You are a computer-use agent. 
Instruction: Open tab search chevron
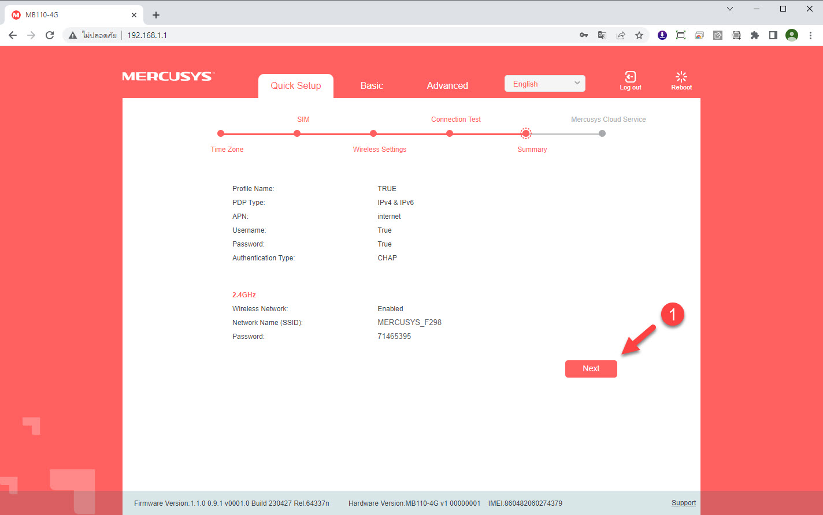730,9
